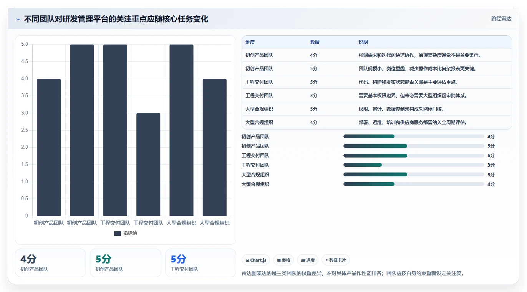Click the 5.0 label on the y-axis
Screen dimensions: 527x292
(x=25, y=44)
